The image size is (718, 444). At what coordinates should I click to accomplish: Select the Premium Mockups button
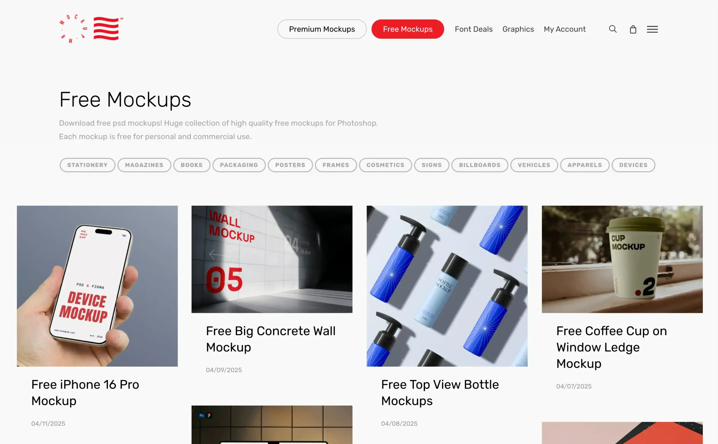322,29
